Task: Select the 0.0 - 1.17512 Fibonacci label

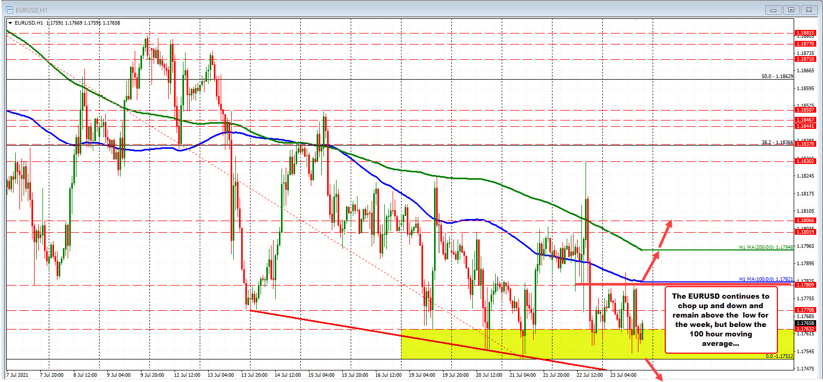Action: pyautogui.click(x=779, y=356)
